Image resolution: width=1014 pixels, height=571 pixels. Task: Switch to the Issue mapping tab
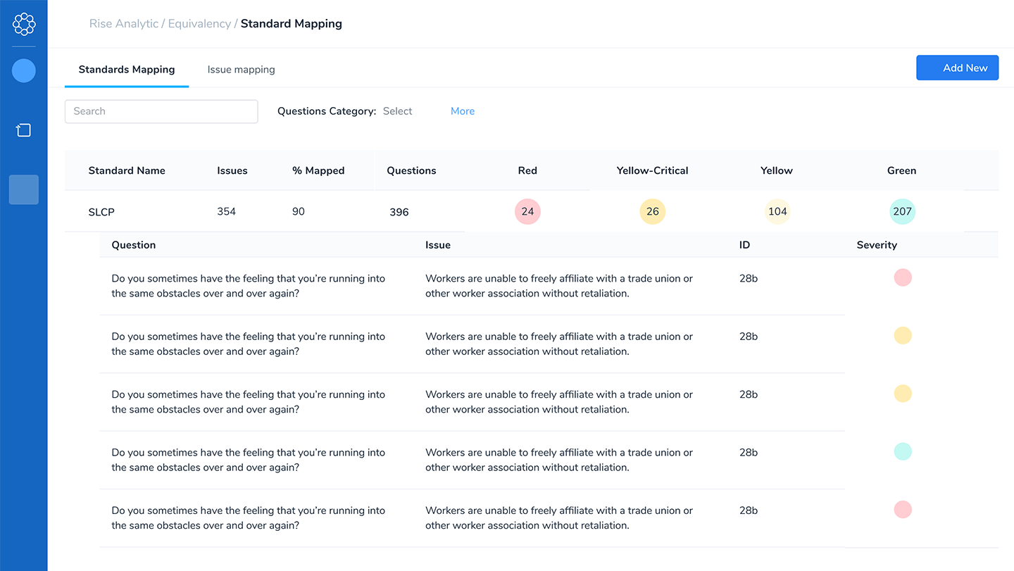pyautogui.click(x=241, y=70)
